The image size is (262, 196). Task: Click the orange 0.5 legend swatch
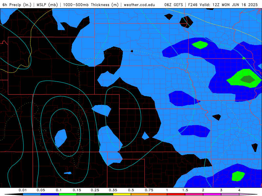point(140,194)
